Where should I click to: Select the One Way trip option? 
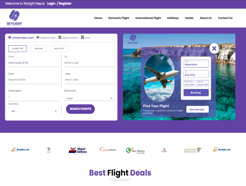(39, 48)
